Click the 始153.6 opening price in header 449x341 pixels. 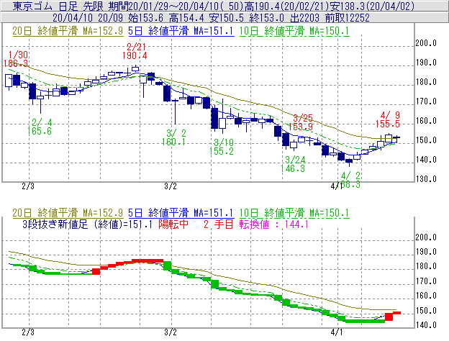[x=145, y=18]
